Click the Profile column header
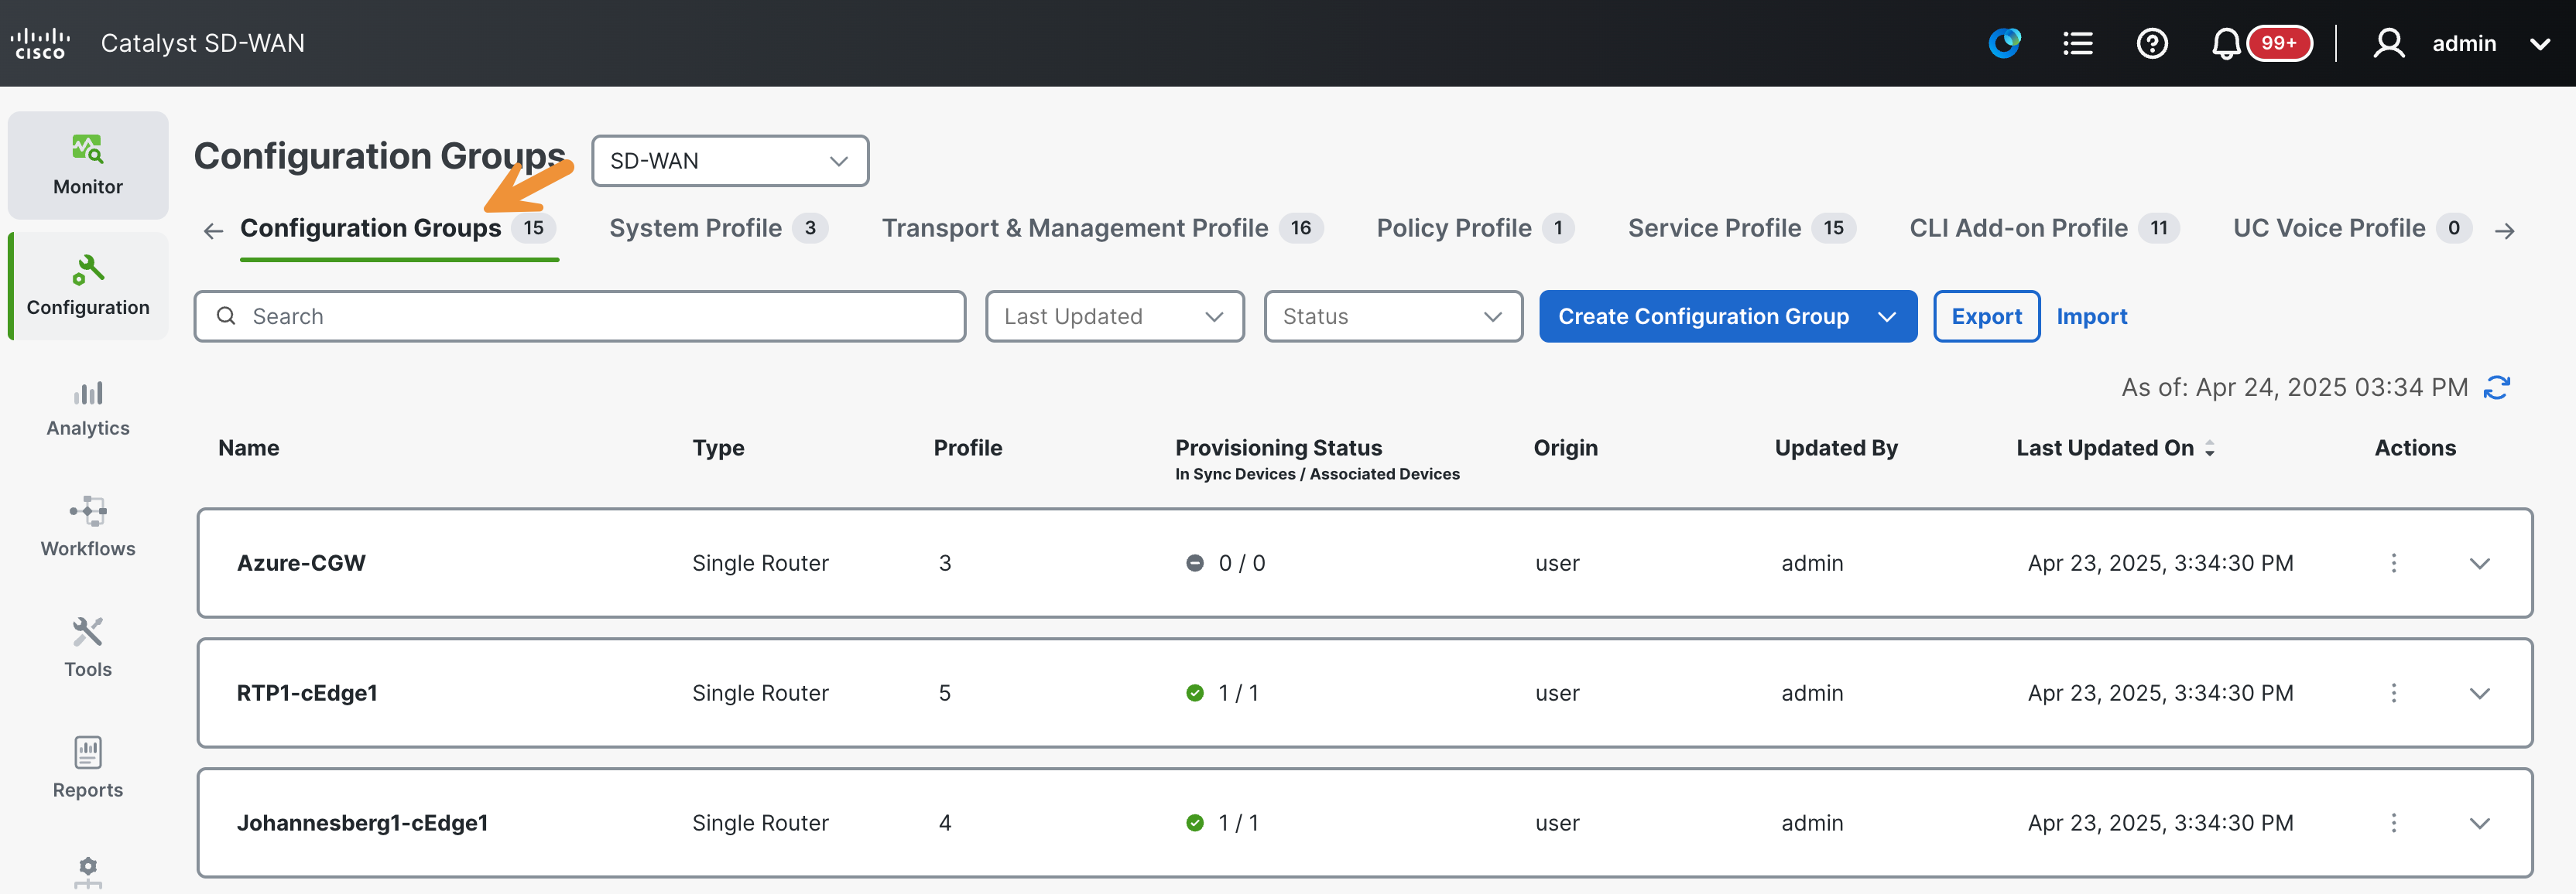2576x894 pixels. [x=967, y=449]
